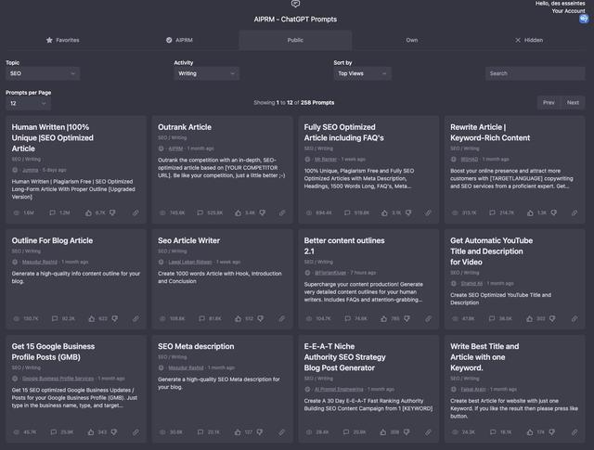Open Human Written 100% Unique prompt title
The width and height of the screenshot is (594, 450).
53,137
